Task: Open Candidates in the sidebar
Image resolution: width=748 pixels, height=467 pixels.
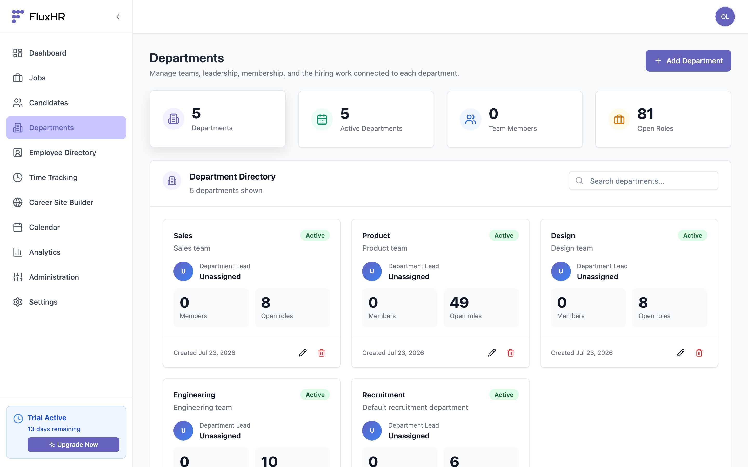Action: point(66,103)
